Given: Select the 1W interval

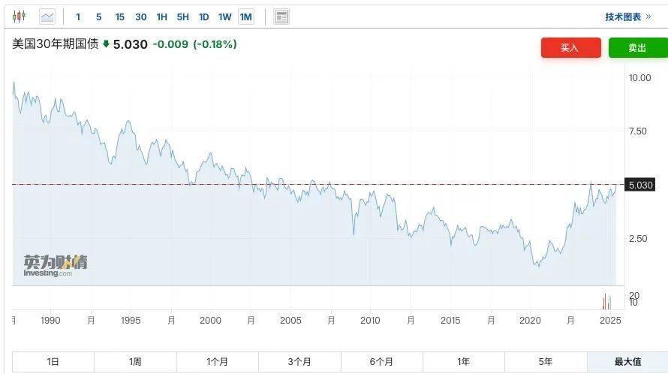Looking at the screenshot, I should (224, 17).
